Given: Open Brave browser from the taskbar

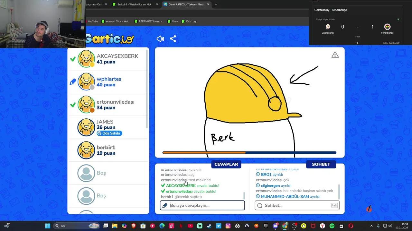Looking at the screenshot, I should (x=134, y=226).
